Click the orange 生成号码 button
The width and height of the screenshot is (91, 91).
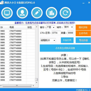click(83, 33)
